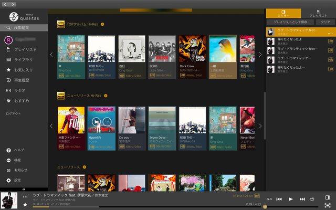The width and height of the screenshot is (336, 210).
Task: Click the プレイリストとして保存 button
Action: click(x=290, y=22)
